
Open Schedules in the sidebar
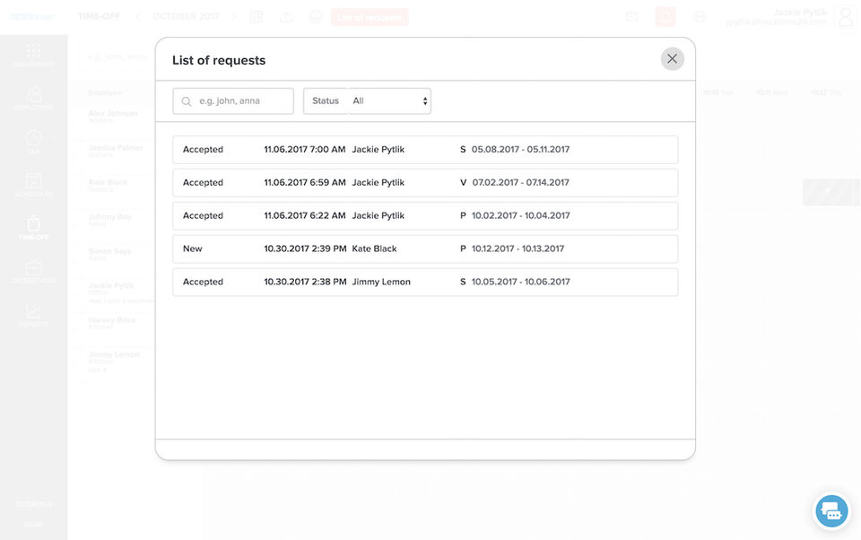[x=33, y=185]
